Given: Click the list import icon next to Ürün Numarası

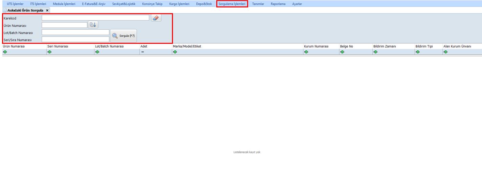Looking at the screenshot, I should coord(93,25).
